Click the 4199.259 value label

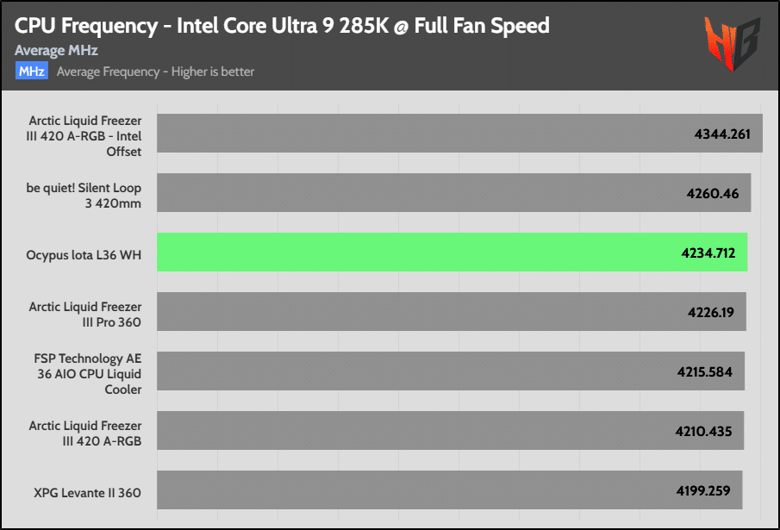pos(703,490)
